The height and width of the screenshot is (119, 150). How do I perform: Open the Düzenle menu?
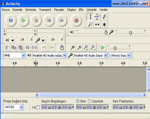coord(17,10)
